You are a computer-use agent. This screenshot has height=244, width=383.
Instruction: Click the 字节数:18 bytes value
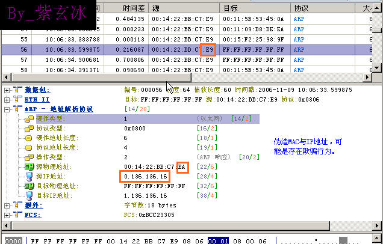[150, 206]
